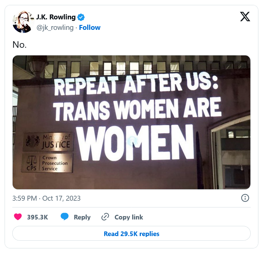Click the Ministry of Justice plaque in photo
Screen dimensions: 263x253
(48, 142)
